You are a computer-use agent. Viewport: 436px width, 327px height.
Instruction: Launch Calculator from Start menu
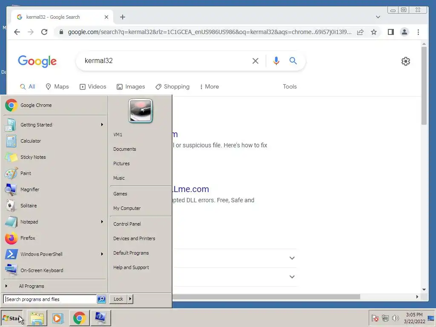click(x=54, y=141)
